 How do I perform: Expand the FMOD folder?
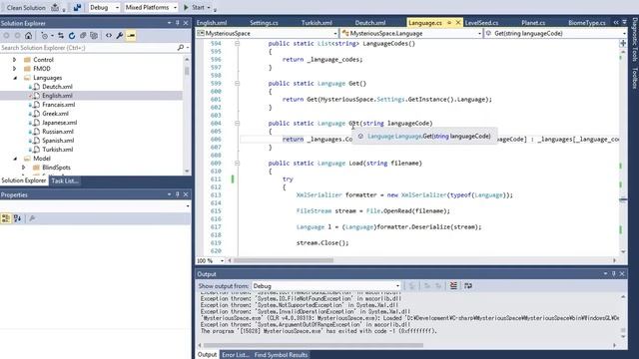15,69
